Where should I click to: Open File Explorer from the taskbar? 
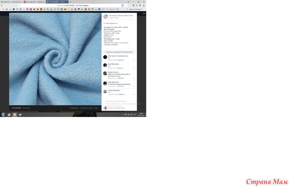9,115
